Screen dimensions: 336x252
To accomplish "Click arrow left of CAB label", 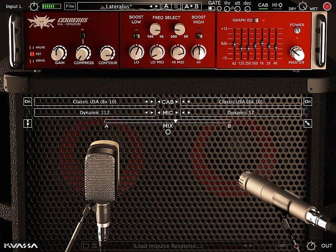I will pos(159,102).
